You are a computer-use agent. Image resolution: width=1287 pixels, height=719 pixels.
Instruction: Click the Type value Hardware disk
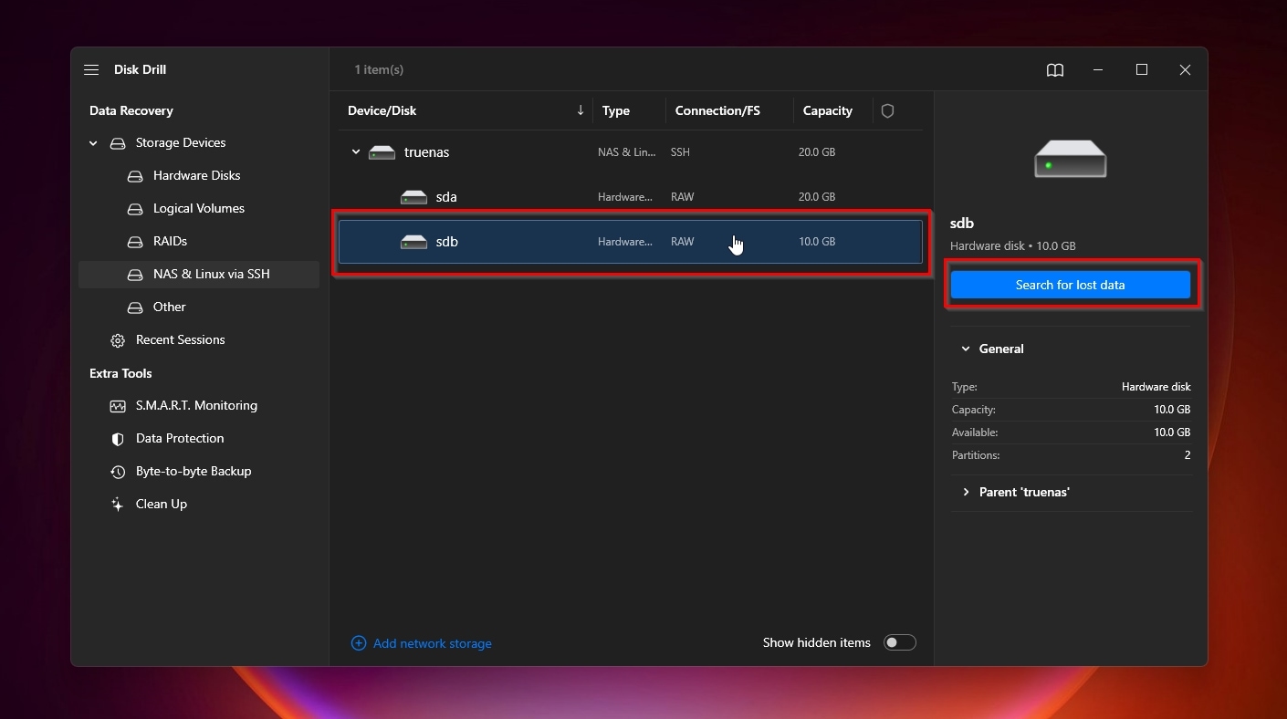[1156, 387]
